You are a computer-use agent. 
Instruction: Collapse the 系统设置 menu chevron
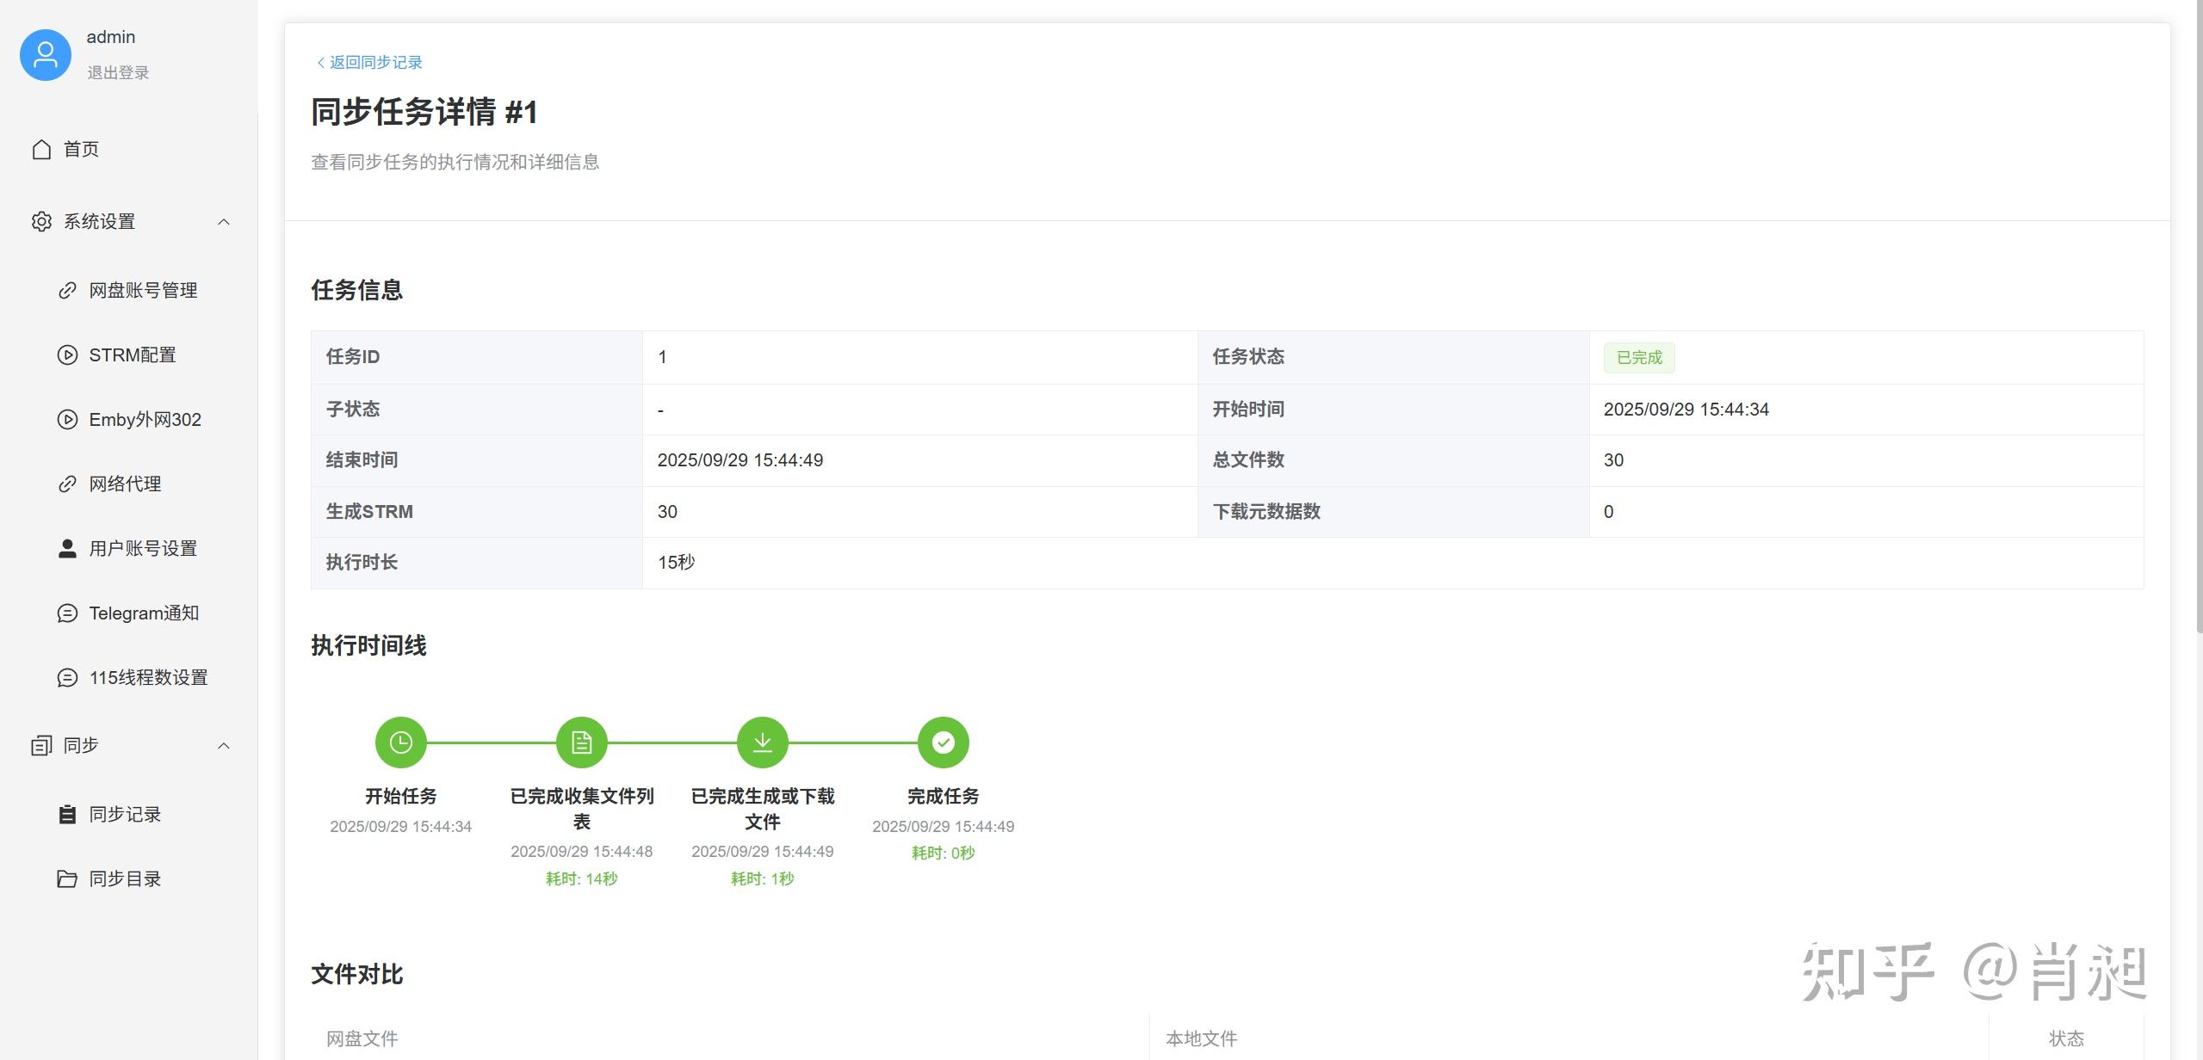224,222
